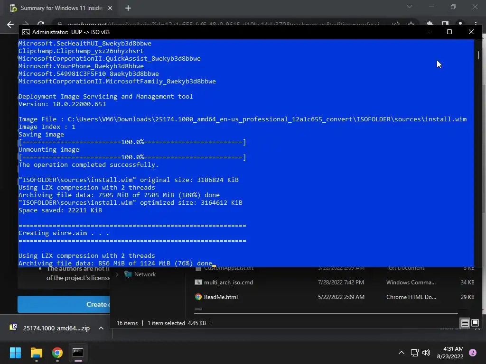Click the 34 KB size cell
Image resolution: width=486 pixels, height=364 pixels.
(x=467, y=282)
